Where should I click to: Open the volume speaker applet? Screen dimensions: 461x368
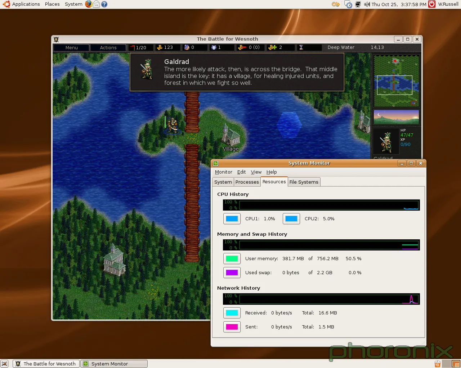click(367, 4)
